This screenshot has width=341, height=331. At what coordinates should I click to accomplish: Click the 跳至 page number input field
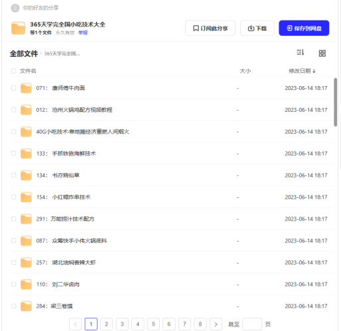252,324
